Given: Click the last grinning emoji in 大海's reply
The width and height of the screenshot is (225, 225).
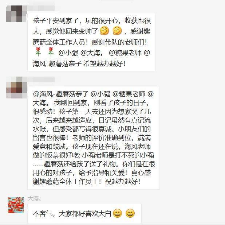Looking at the screenshot, I should [x=130, y=213].
